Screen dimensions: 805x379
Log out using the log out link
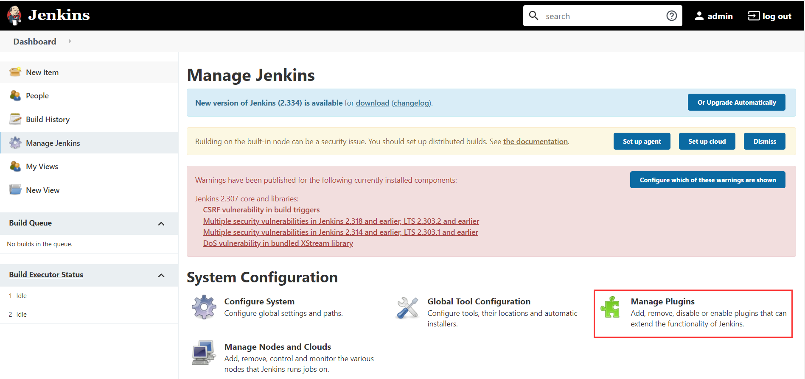coord(770,16)
